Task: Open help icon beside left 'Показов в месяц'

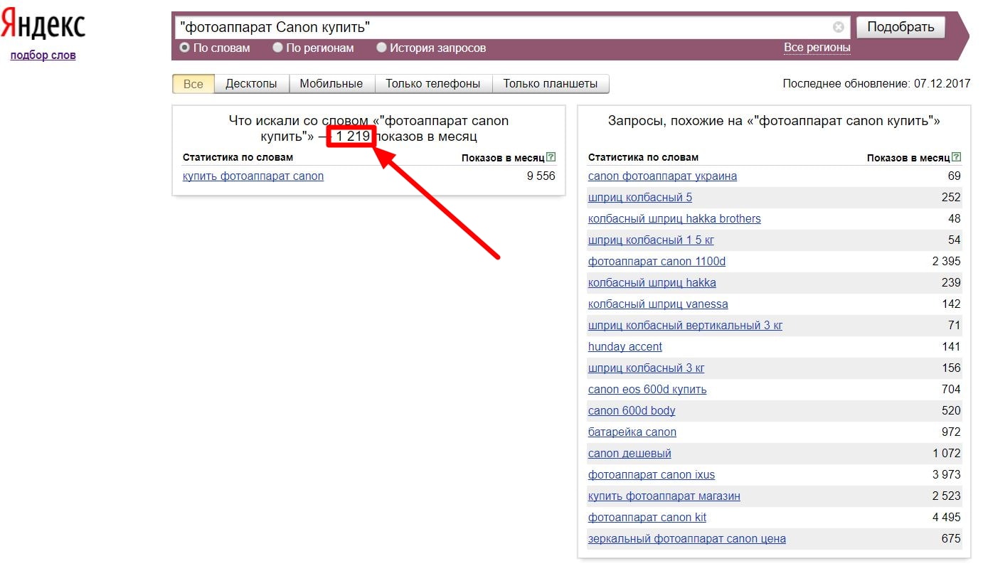Action: coord(551,157)
